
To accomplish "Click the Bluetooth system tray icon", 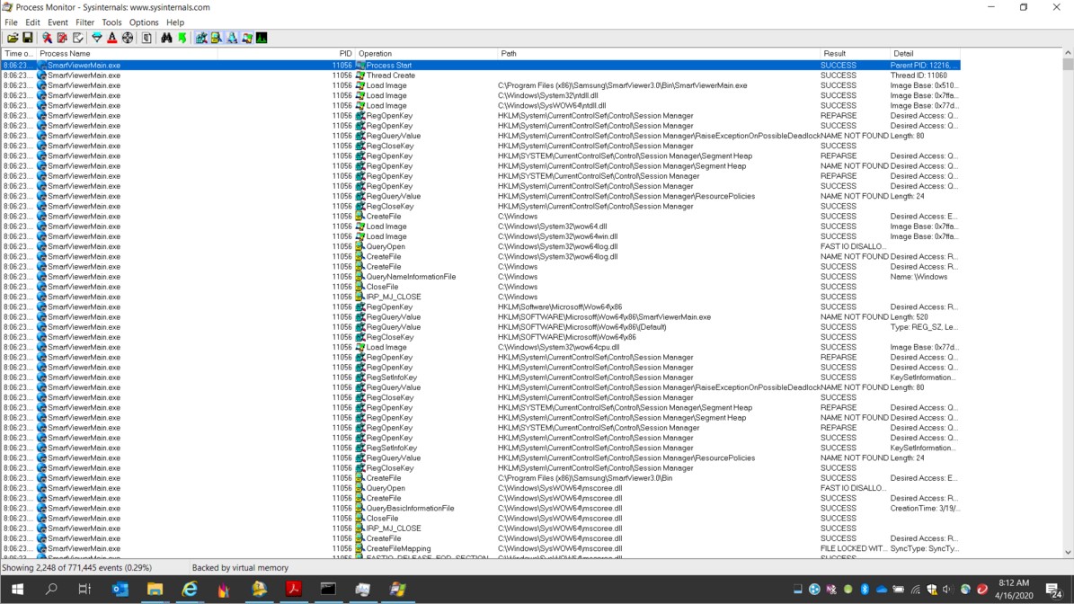I will coord(865,589).
